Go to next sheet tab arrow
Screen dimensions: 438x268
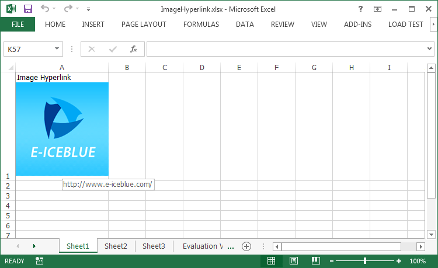pos(34,246)
